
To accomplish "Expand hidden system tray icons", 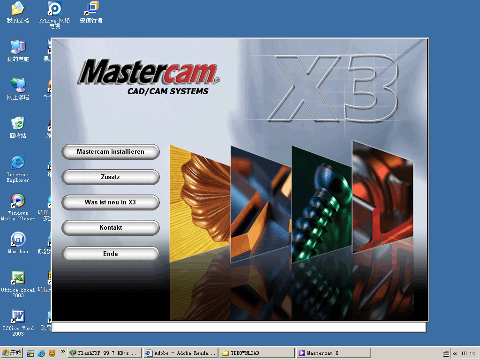I will click(455, 353).
